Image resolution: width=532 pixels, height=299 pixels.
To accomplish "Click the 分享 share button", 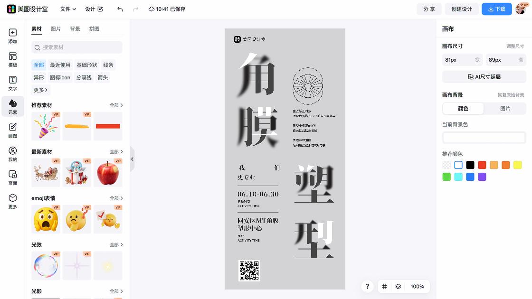I will click(429, 9).
